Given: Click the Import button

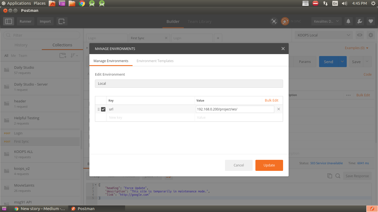Looking at the screenshot, I should click(x=45, y=21).
